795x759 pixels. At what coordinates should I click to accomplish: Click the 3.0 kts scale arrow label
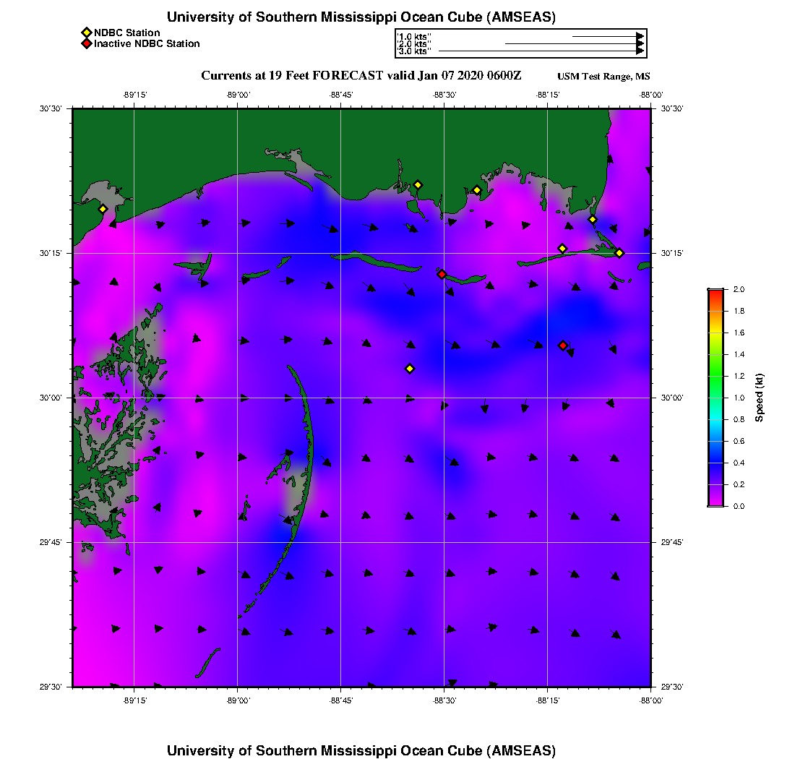click(414, 51)
